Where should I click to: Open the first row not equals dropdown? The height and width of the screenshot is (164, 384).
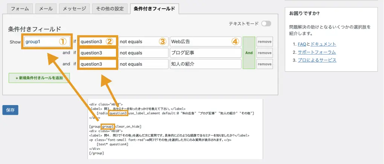tap(143, 42)
